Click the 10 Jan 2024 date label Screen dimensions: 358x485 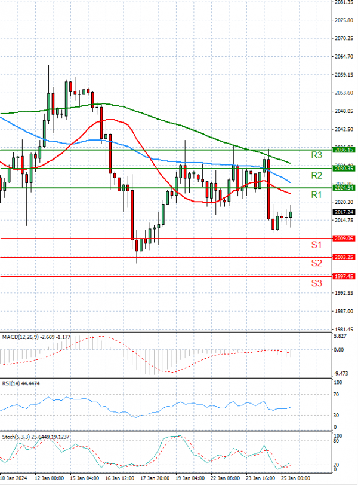[x=13, y=479]
